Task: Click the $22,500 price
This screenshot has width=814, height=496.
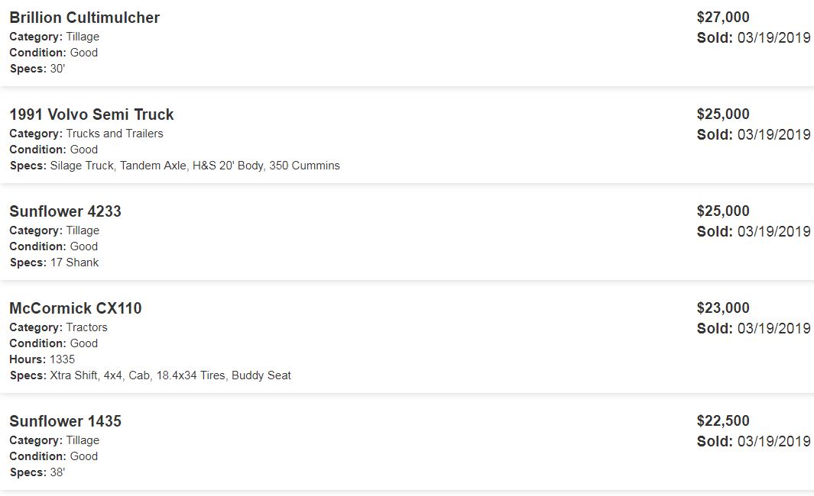Action: tap(723, 421)
